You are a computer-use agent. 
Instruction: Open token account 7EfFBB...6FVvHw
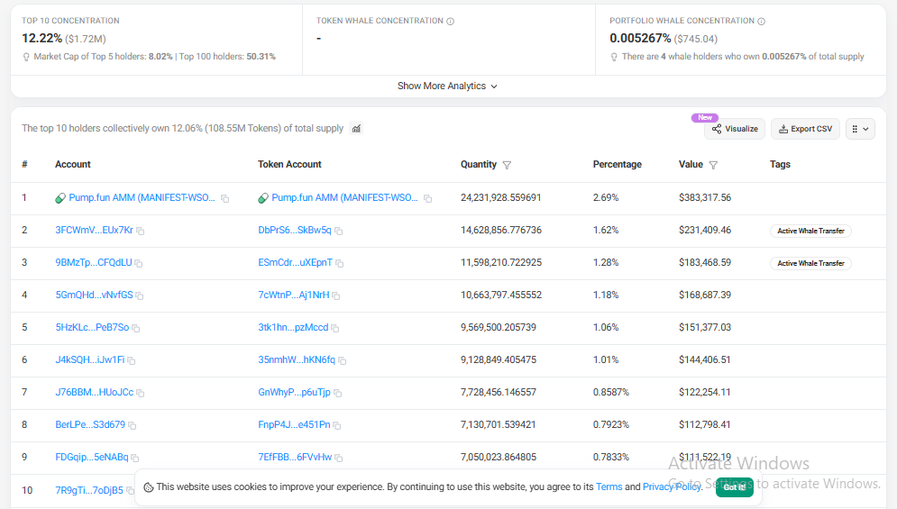(295, 457)
